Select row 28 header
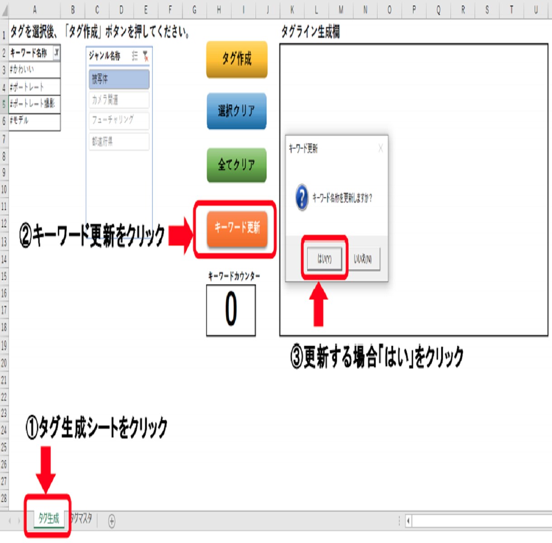 pyautogui.click(x=4, y=498)
